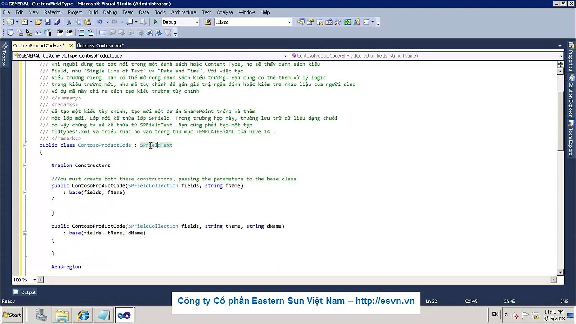
Task: Collapse the ContosoProductCode class outline
Action: (x=25, y=145)
